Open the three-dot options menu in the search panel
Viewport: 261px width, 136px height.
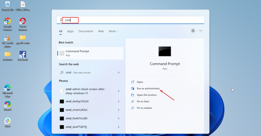(x=201, y=31)
